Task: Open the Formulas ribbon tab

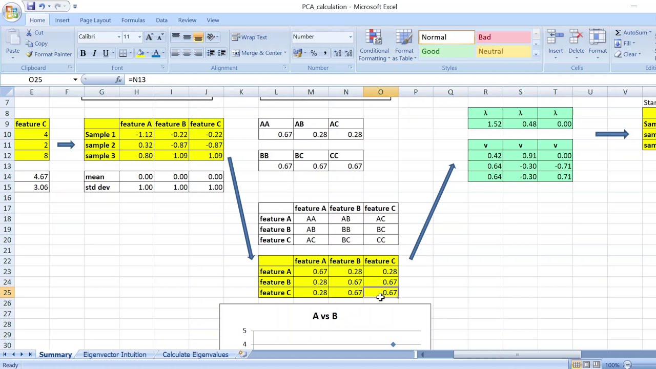Action: 133,20
